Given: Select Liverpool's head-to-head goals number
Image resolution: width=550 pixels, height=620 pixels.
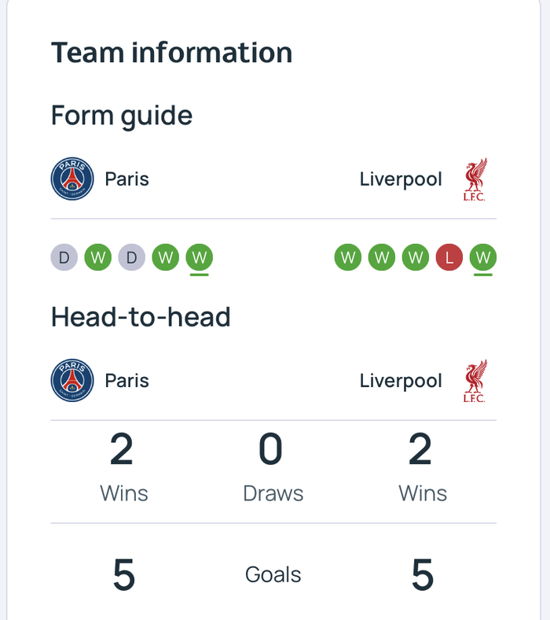Looking at the screenshot, I should tap(422, 575).
